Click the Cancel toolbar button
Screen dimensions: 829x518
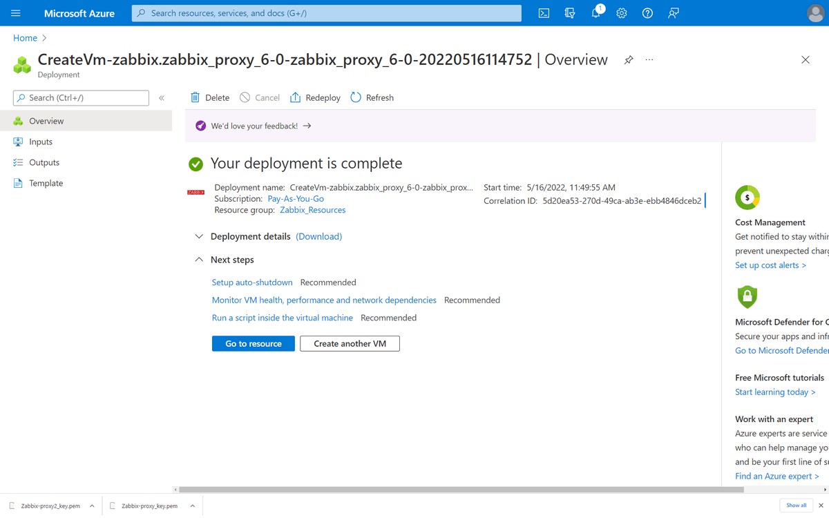pos(260,98)
